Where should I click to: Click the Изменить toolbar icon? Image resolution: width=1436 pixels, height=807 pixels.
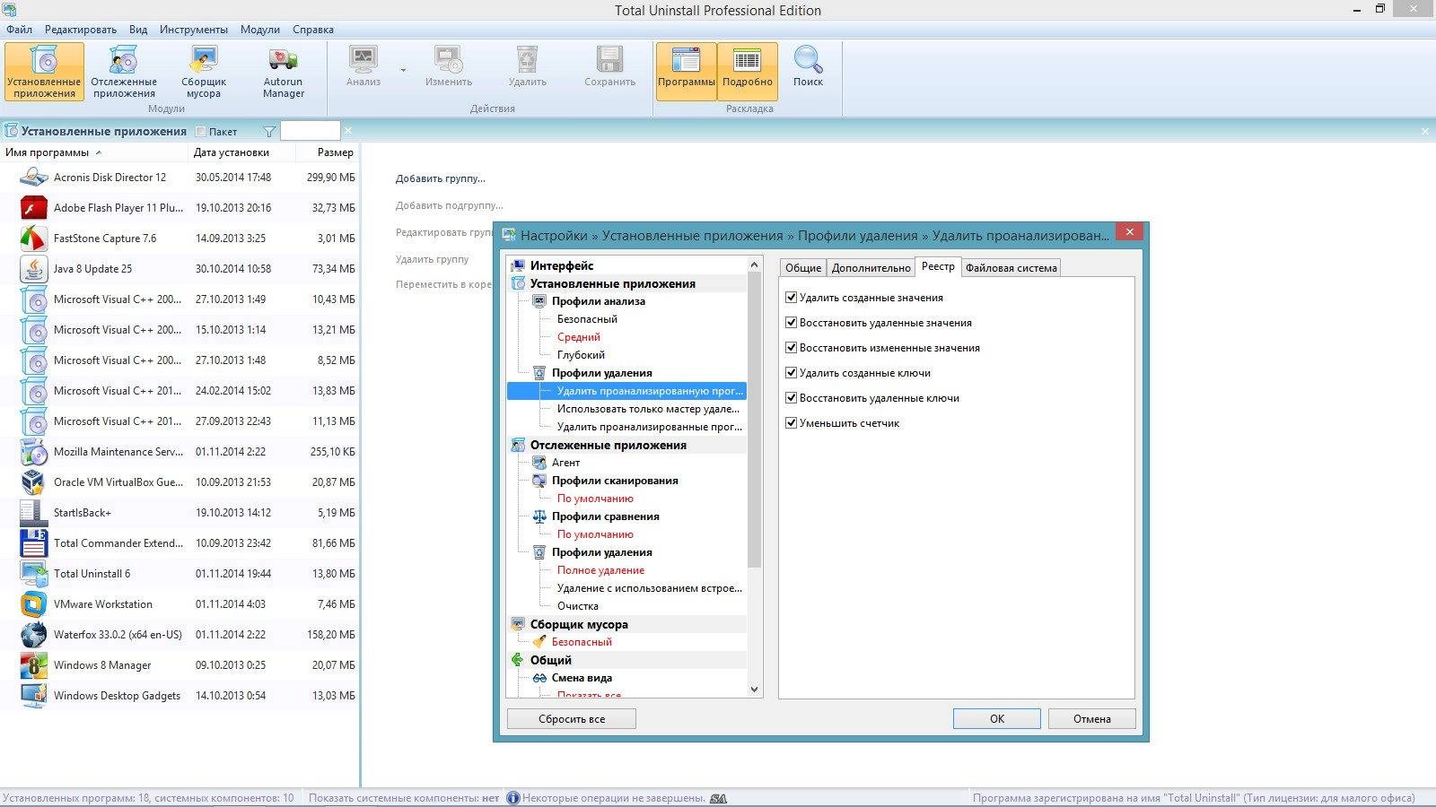pyautogui.click(x=448, y=61)
